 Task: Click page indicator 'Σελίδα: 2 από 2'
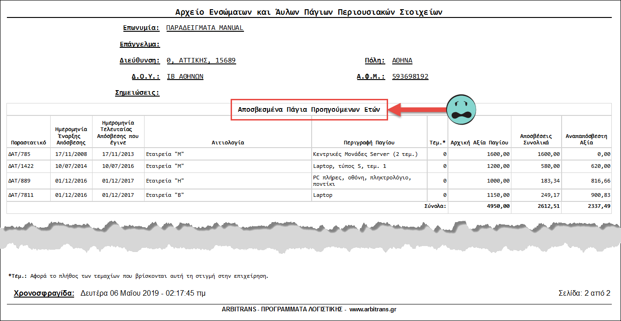[x=584, y=293]
